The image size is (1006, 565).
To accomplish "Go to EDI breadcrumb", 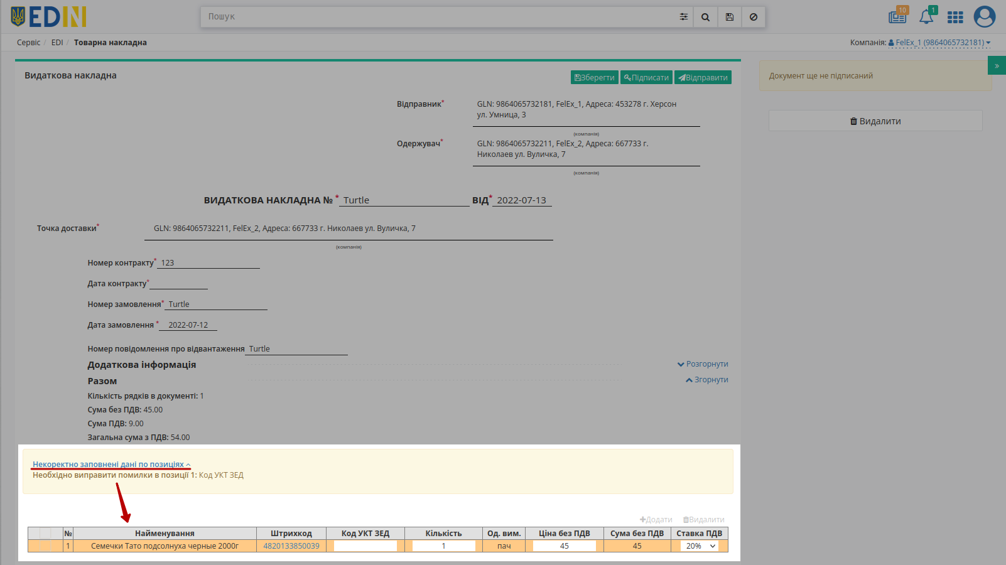I will [x=57, y=43].
